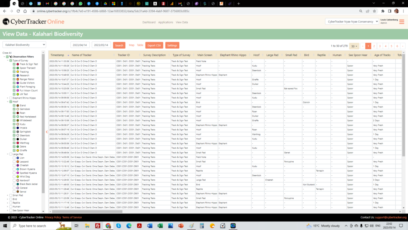Click the zoom magnifier icon in address bar
Viewport: 408px width, 230px height.
[361, 11]
